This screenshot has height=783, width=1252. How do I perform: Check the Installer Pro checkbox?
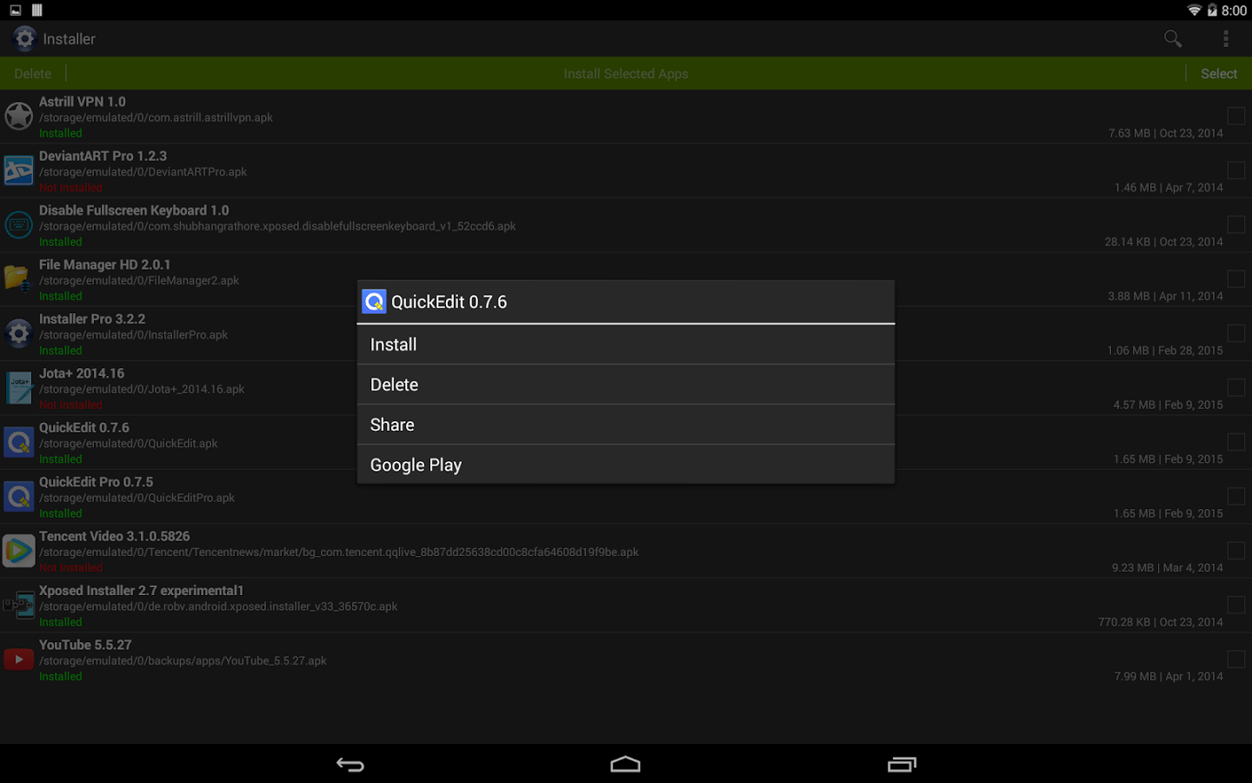pos(1235,333)
